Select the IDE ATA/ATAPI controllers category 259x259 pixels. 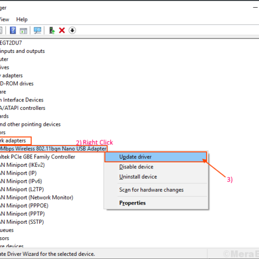pyautogui.click(x=22, y=108)
